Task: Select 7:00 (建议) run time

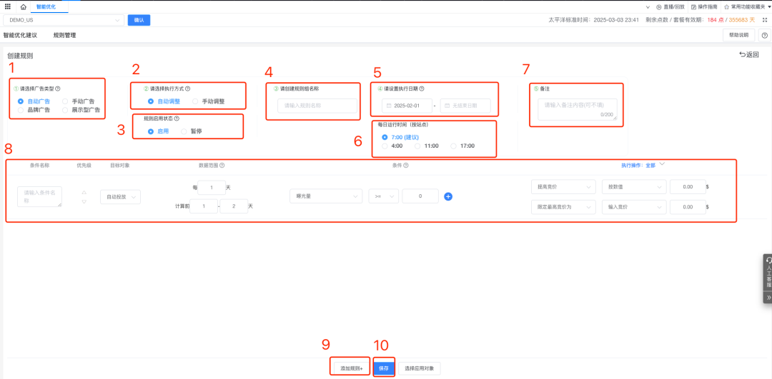Action: [385, 137]
